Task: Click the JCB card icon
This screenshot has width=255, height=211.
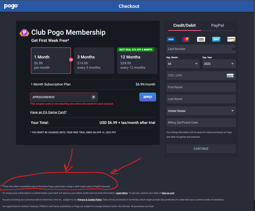Action: (201, 39)
